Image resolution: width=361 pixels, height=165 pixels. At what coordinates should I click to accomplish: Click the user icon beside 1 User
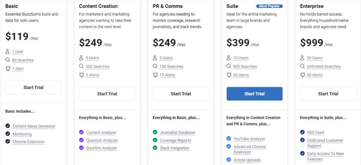click(8, 51)
